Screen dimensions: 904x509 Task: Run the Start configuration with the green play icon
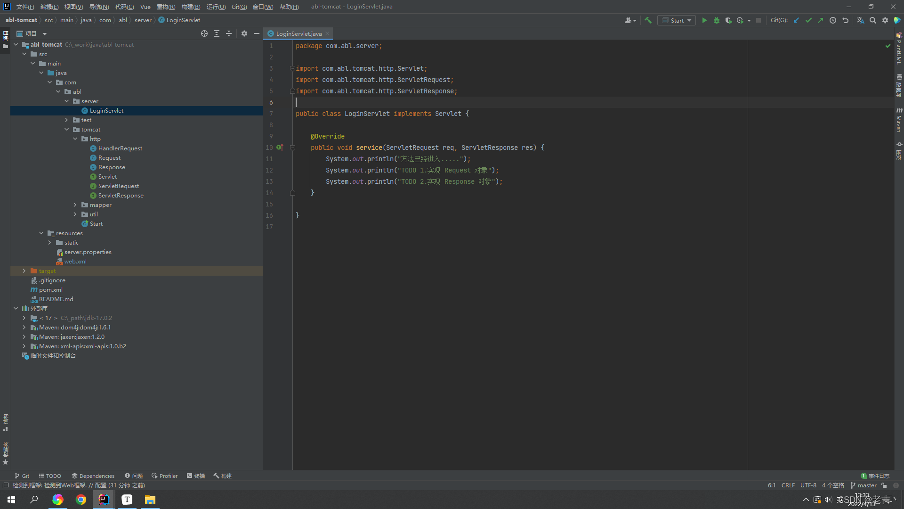704,20
